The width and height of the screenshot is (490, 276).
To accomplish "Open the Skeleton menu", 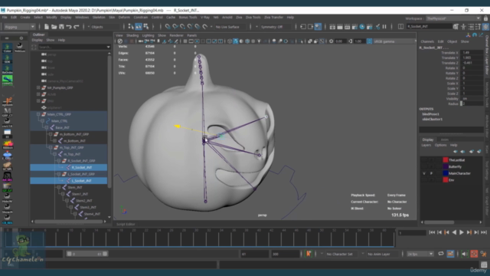I will (99, 17).
